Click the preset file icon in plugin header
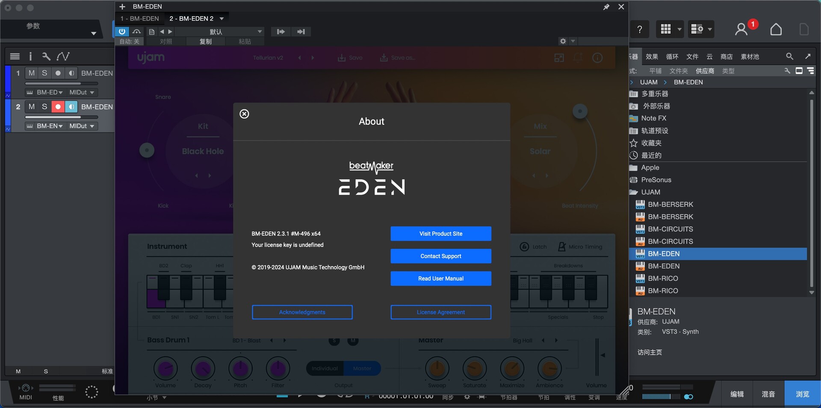821x408 pixels. point(152,32)
